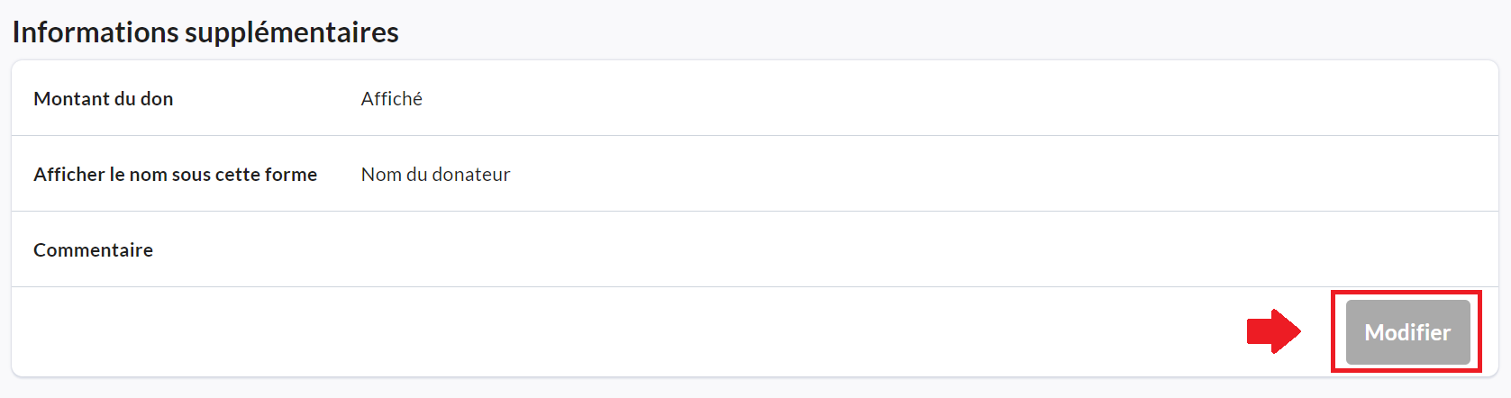Viewport: 1511px width, 398px height.
Task: Select the "Commentaire" row label
Action: tap(93, 250)
